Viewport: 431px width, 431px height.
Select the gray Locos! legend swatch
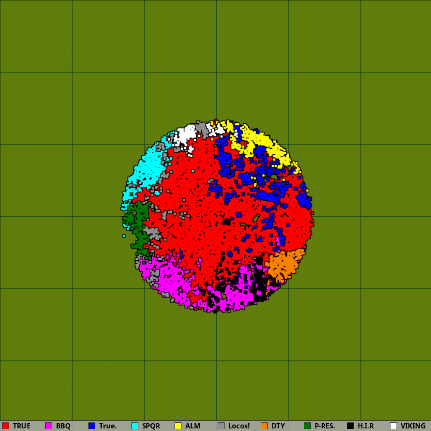tap(221, 426)
